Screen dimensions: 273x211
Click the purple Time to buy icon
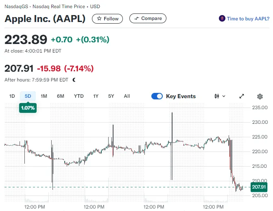[222, 18]
